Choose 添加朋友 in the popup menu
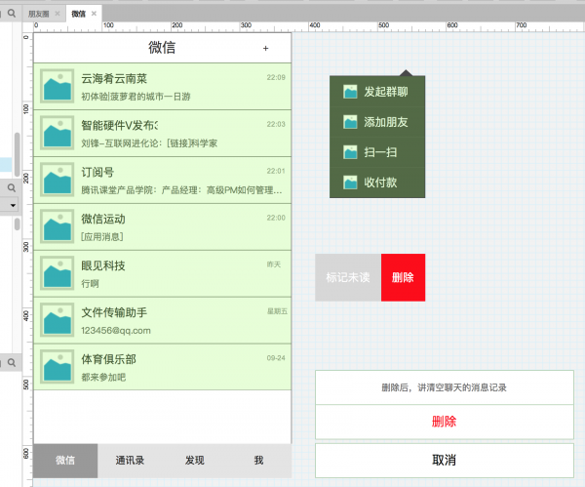This screenshot has width=585, height=487. pos(377,122)
